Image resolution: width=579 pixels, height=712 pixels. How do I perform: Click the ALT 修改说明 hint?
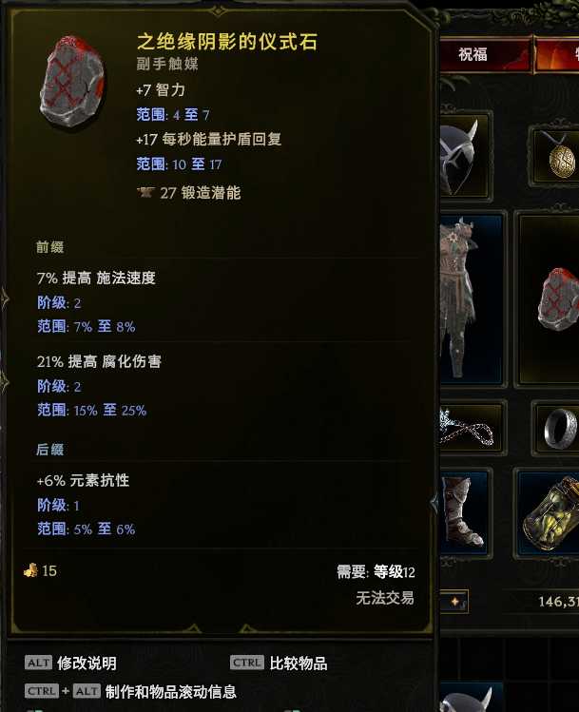click(x=71, y=663)
